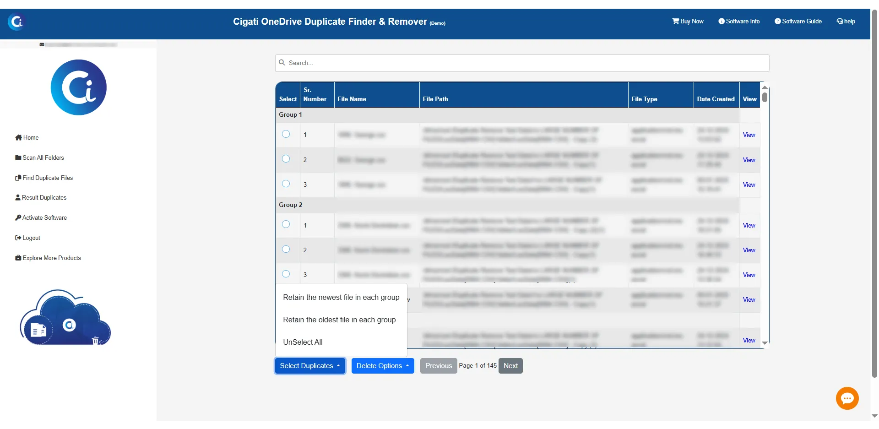Open Activate Software
This screenshot has width=879, height=429.
click(x=41, y=218)
